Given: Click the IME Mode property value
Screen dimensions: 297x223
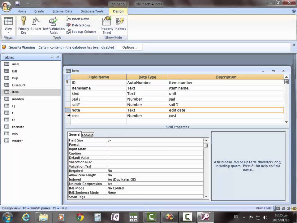Looking at the screenshot, I should pyautogui.click(x=155, y=188).
